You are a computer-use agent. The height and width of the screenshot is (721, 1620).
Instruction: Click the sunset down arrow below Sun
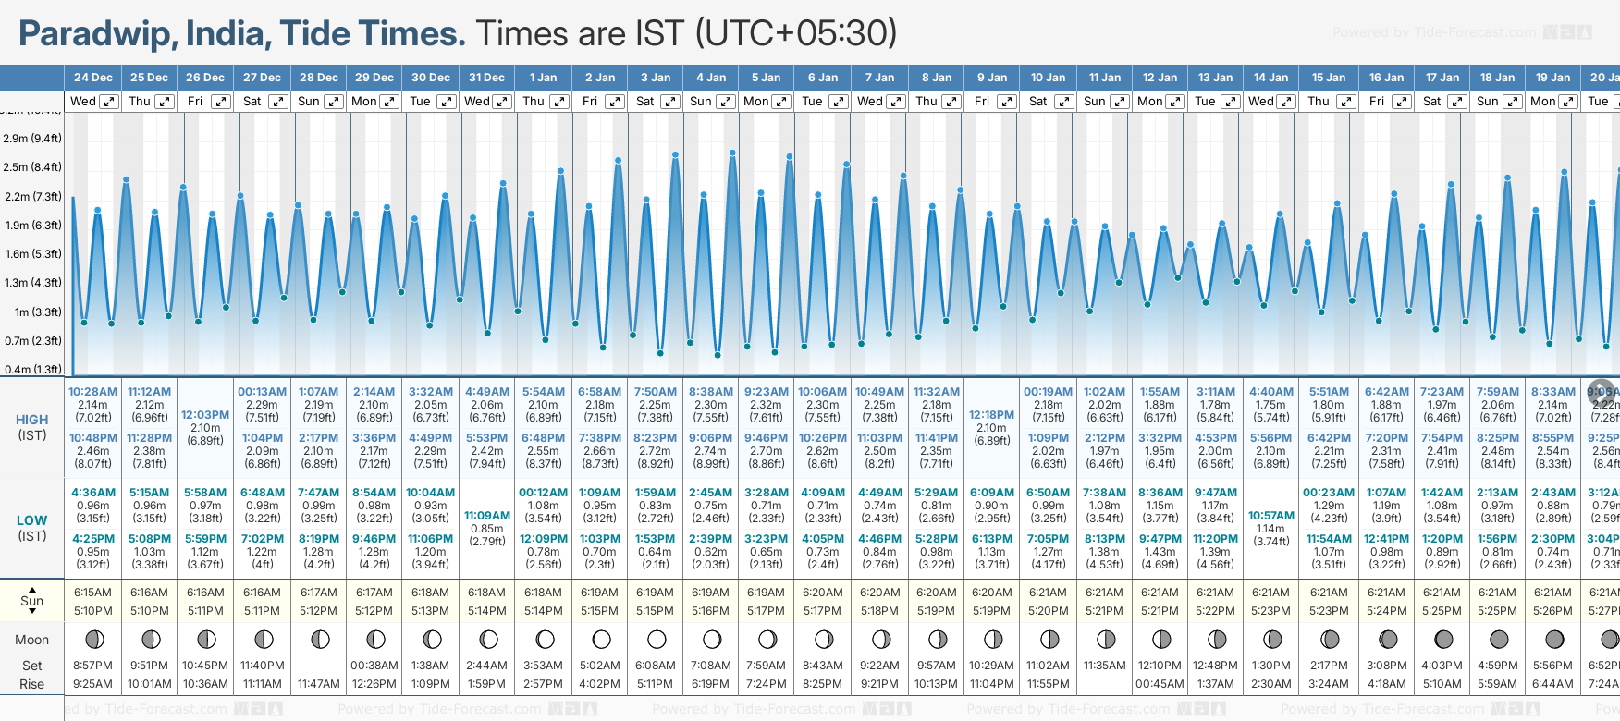click(32, 612)
